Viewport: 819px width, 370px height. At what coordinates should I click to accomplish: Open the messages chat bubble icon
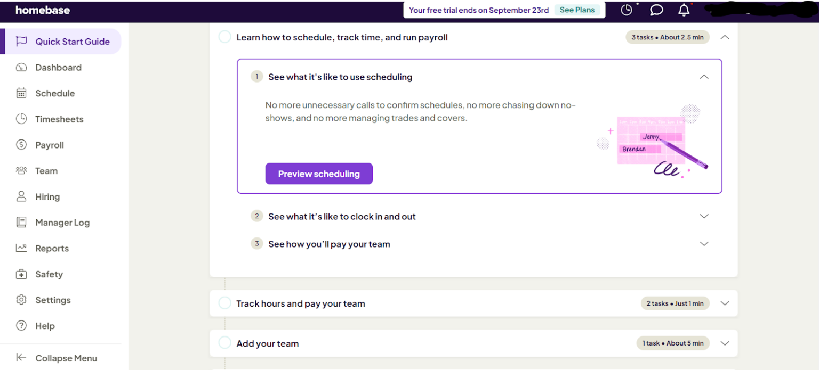coord(656,10)
